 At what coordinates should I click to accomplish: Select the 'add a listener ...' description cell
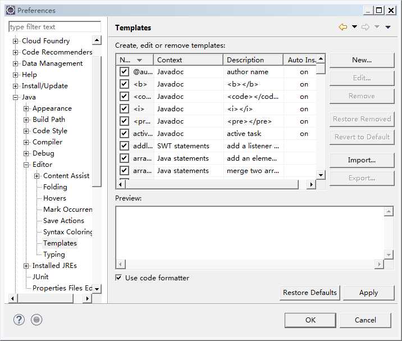(253, 146)
